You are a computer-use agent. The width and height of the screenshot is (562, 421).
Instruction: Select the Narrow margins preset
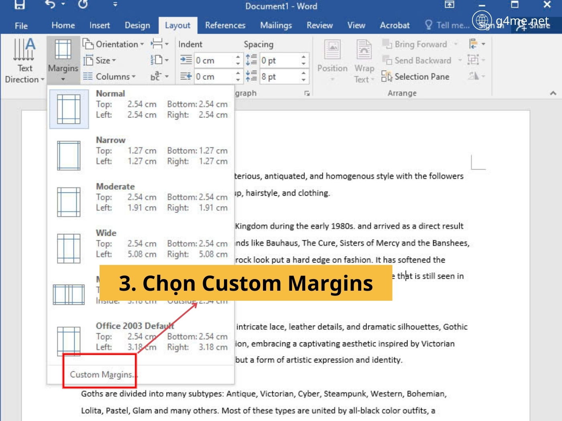140,155
